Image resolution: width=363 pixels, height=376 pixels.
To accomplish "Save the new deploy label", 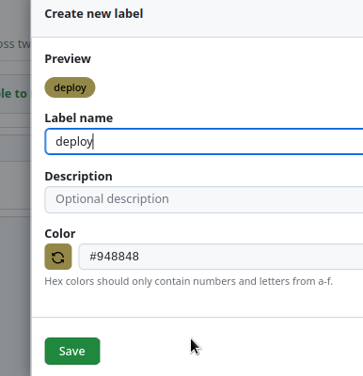I will click(72, 351).
